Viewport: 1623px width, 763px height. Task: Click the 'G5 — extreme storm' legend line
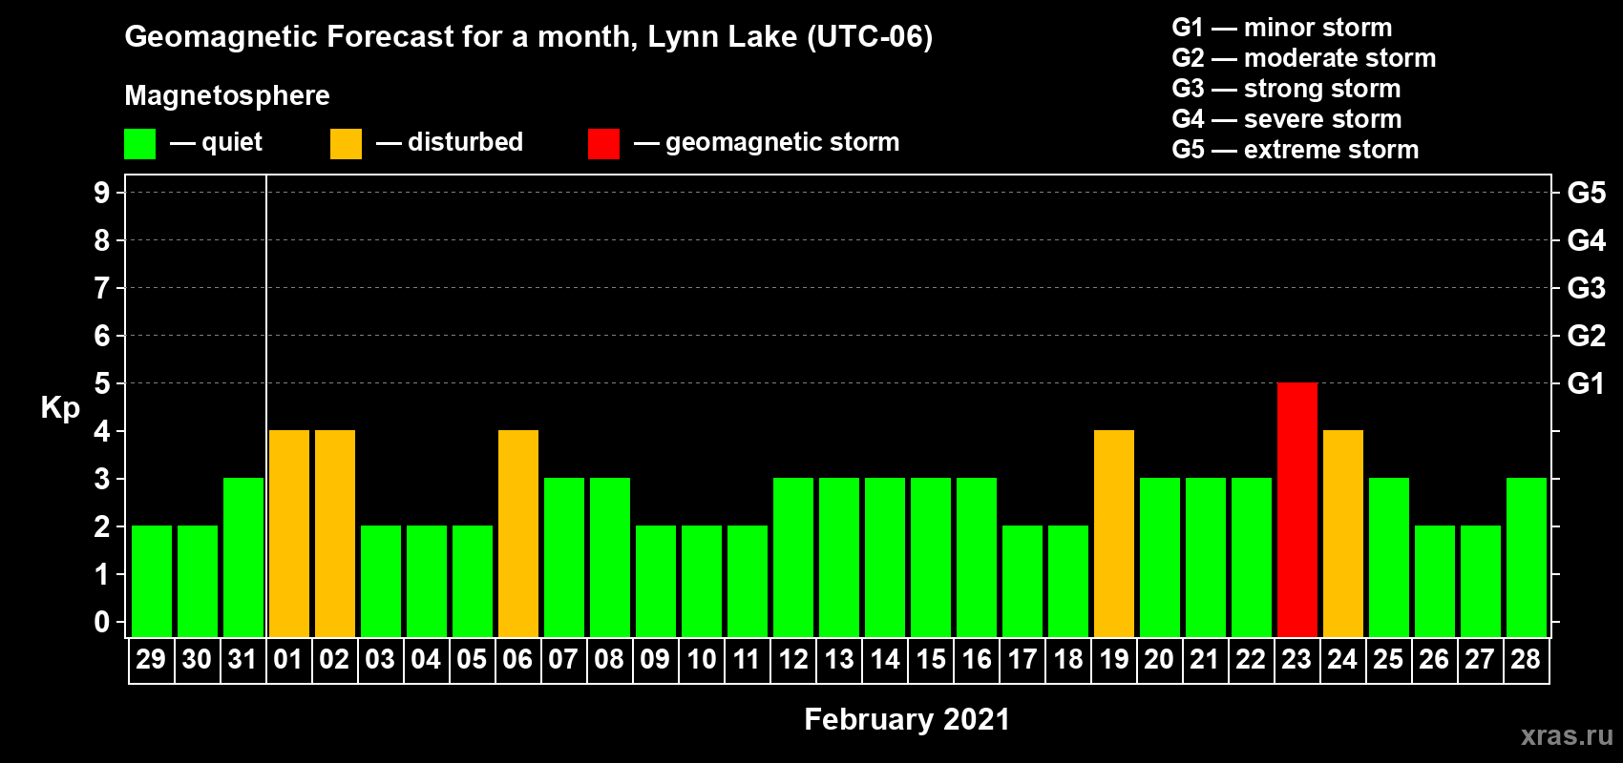point(1296,150)
